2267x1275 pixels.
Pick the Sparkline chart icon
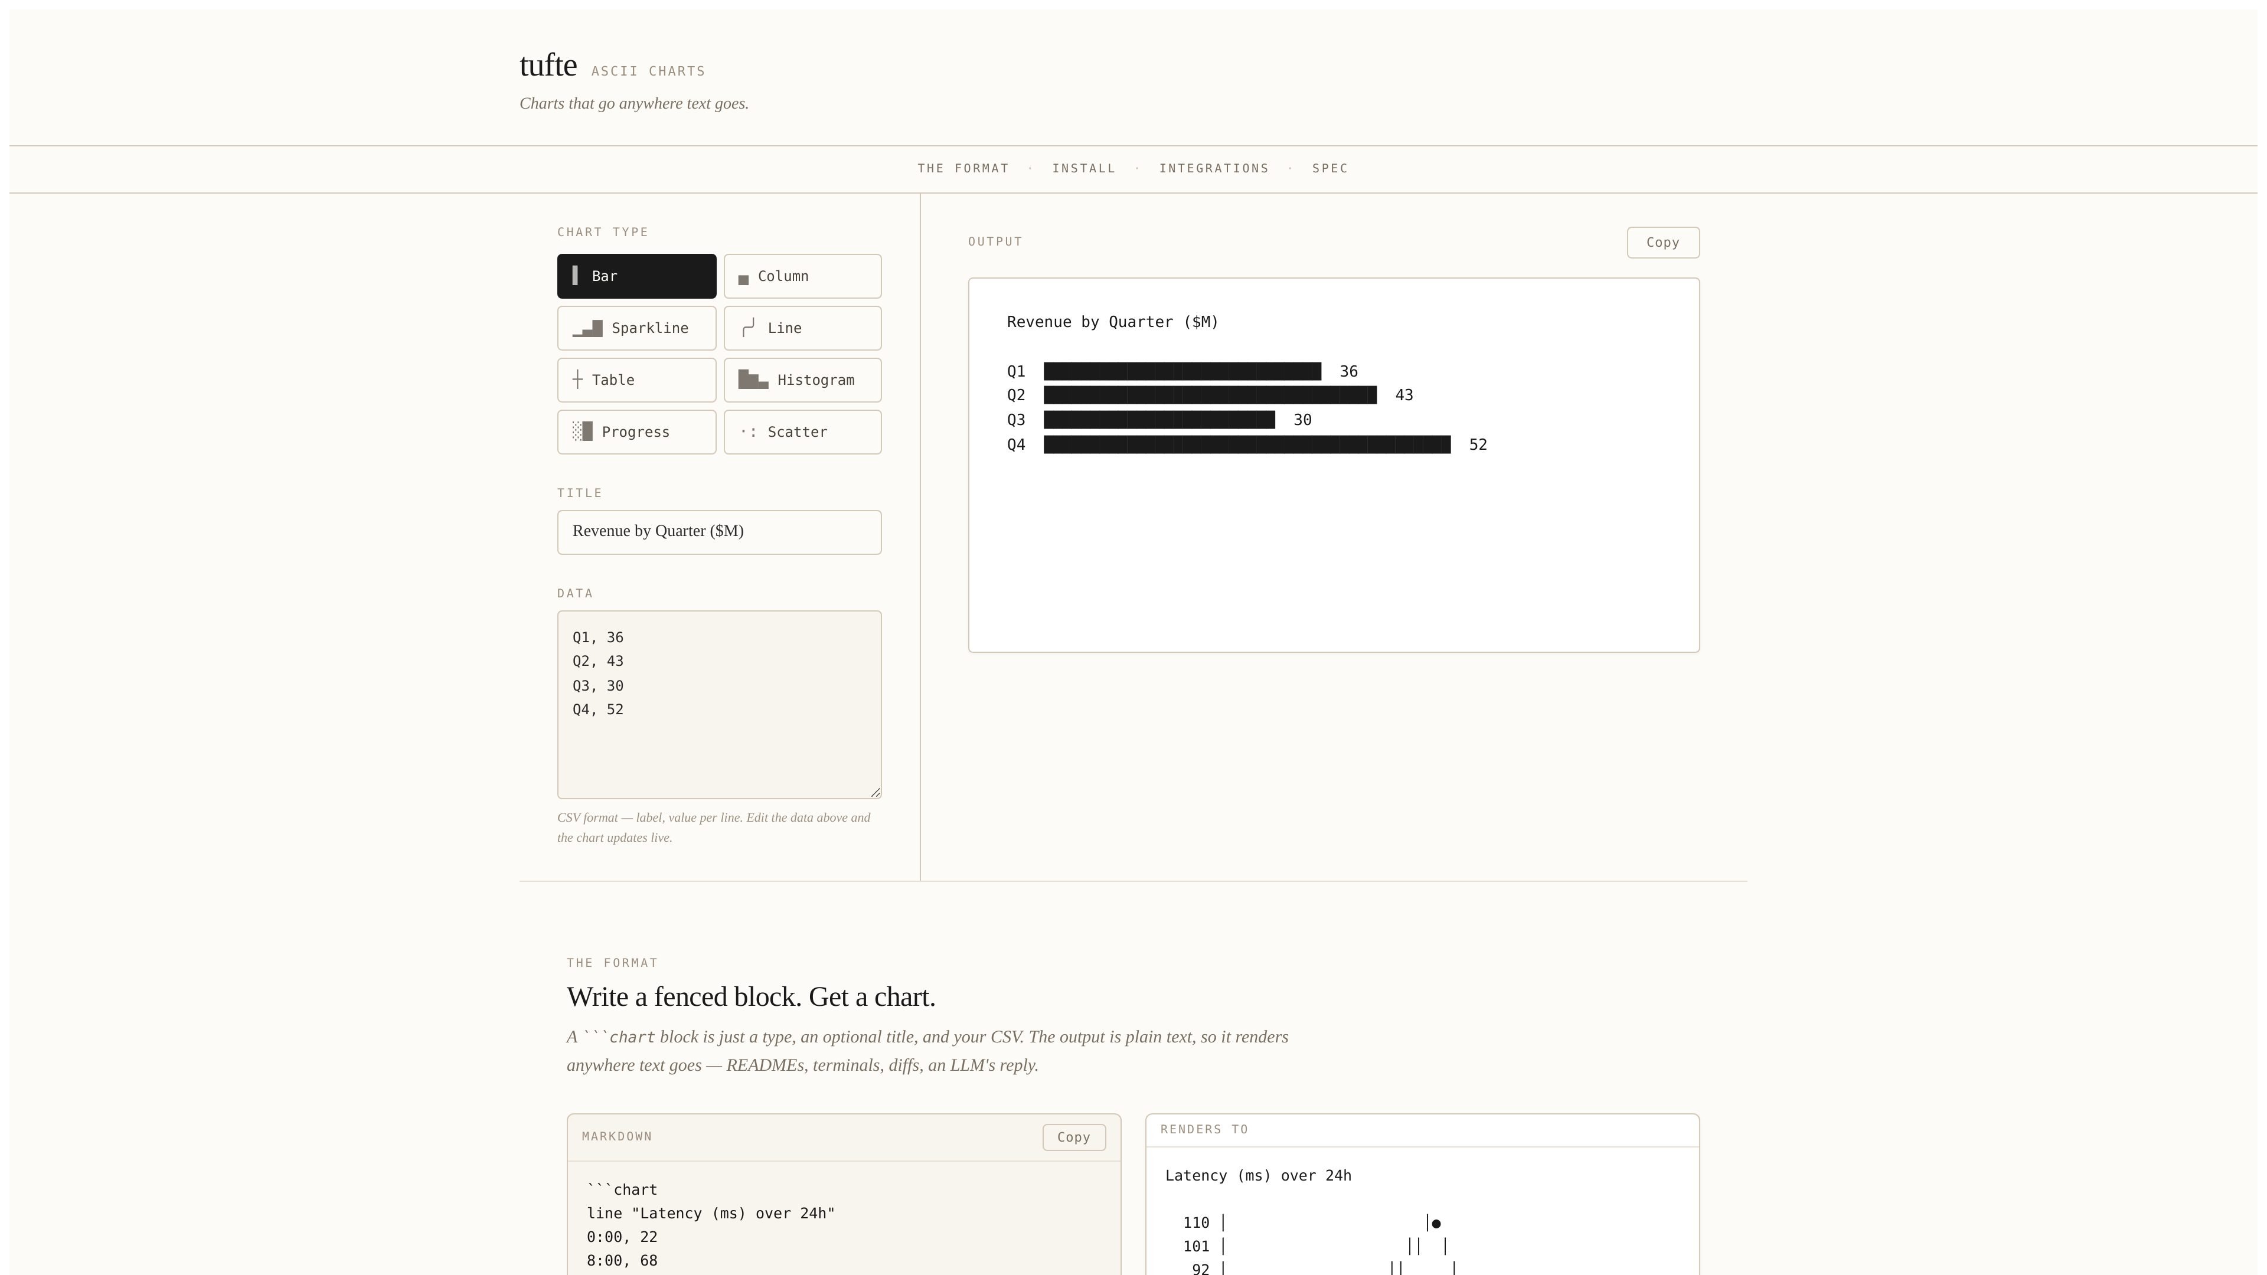pos(587,328)
